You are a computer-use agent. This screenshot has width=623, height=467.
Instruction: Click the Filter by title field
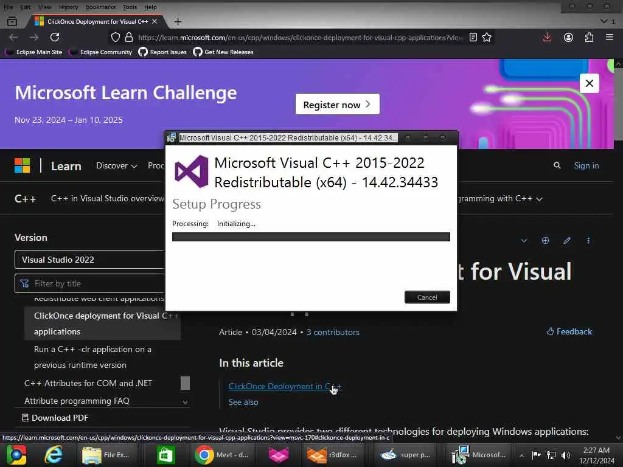(89, 283)
